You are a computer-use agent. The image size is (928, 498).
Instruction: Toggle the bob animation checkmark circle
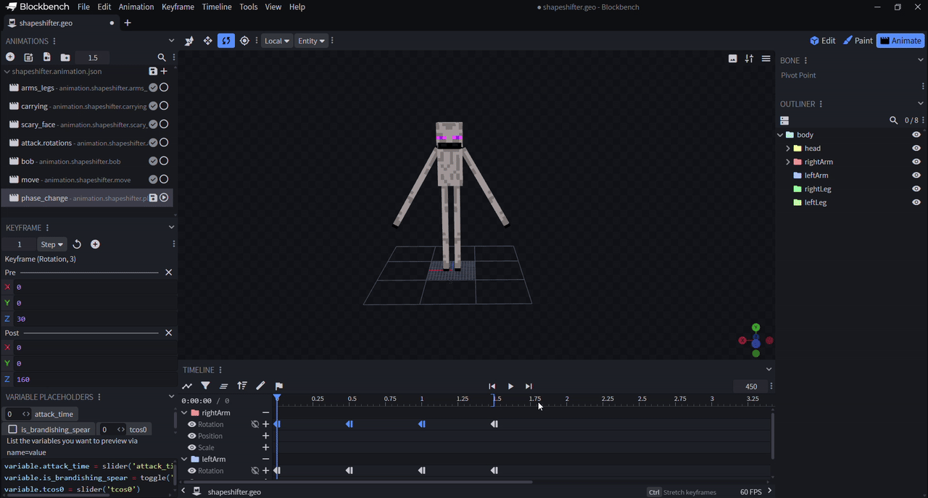[x=153, y=161]
